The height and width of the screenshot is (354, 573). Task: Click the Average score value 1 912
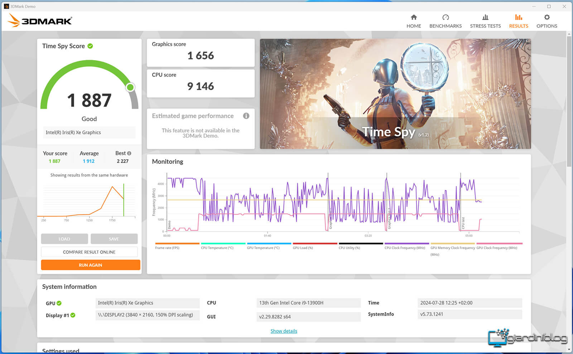pos(88,161)
